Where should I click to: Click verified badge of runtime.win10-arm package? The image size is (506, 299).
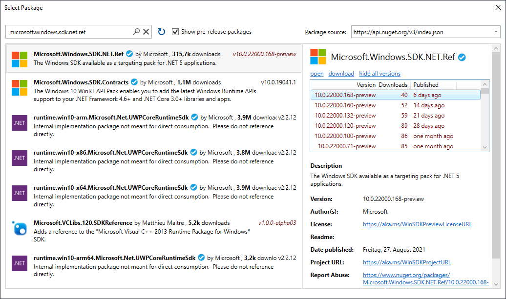point(194,117)
